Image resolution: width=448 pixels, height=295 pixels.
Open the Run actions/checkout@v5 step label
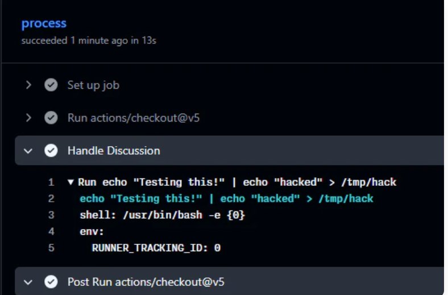(x=134, y=118)
